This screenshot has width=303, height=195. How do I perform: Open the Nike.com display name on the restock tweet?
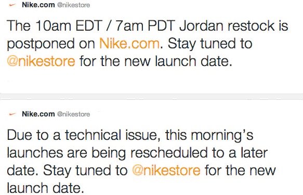[x=38, y=5]
